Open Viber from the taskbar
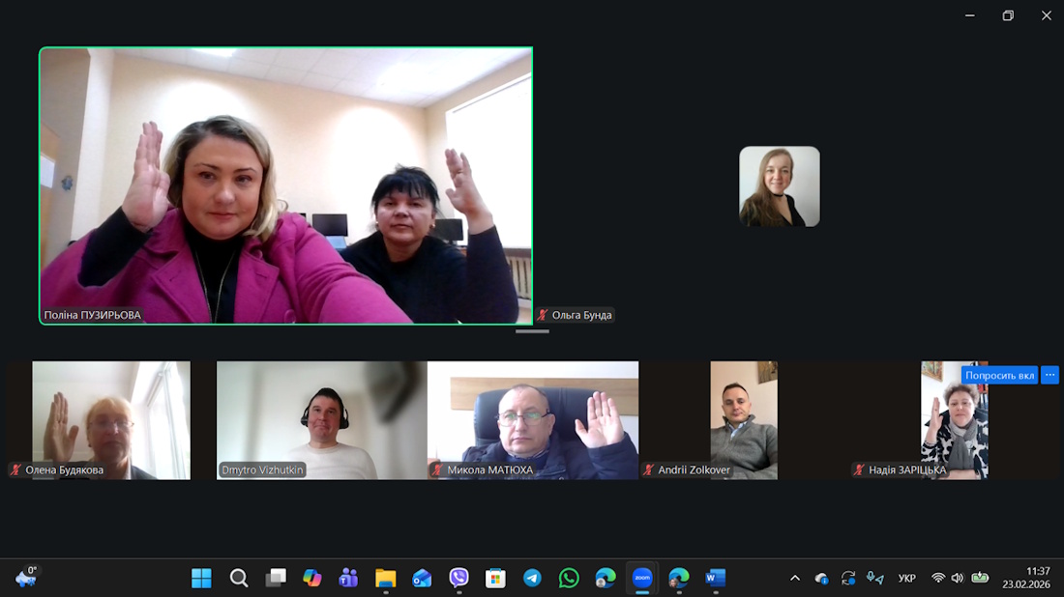This screenshot has height=597, width=1064. click(x=458, y=578)
